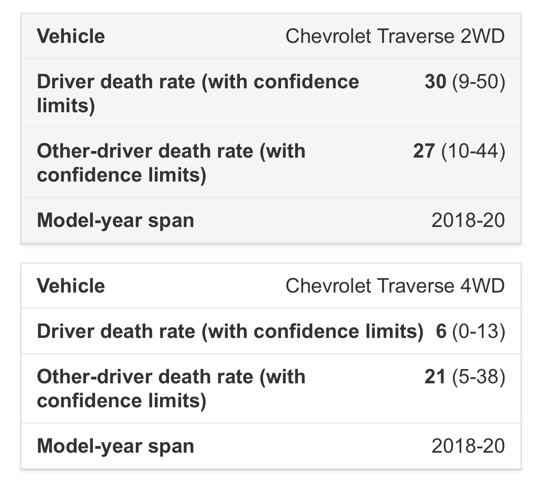542x480 pixels.
Task: Click the 2018-20 model-year span in 4WD table
Action: [468, 446]
